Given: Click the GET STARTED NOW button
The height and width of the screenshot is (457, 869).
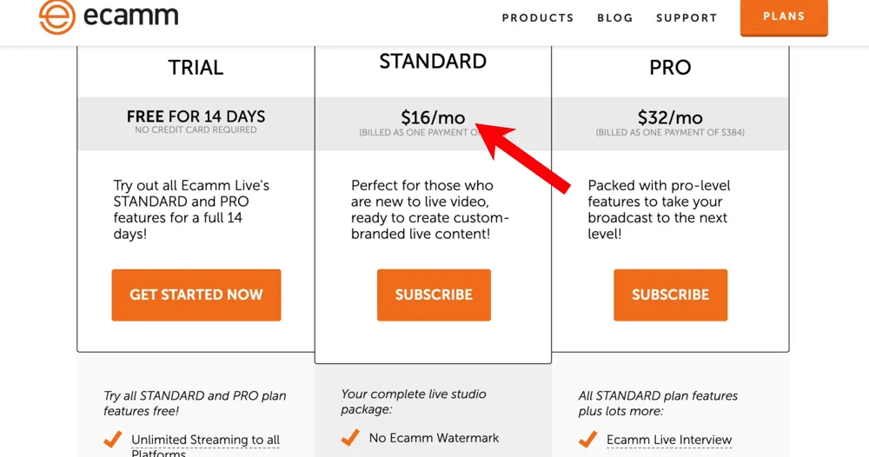Looking at the screenshot, I should pos(196,295).
